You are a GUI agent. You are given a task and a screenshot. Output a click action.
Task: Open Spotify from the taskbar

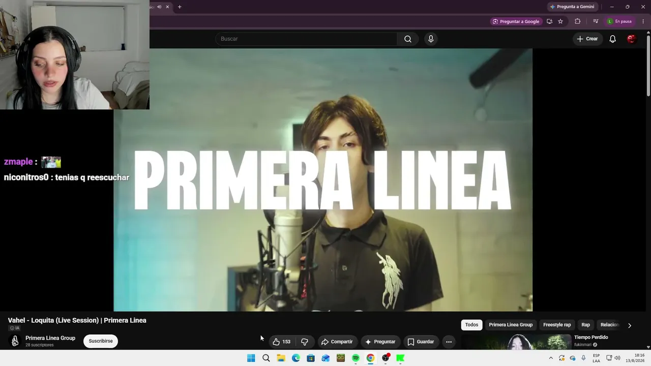point(356,358)
